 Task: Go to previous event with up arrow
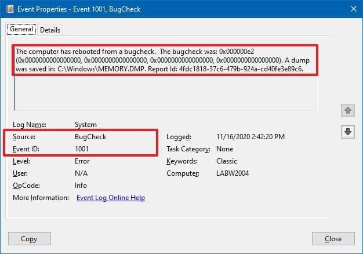pyautogui.click(x=348, y=110)
